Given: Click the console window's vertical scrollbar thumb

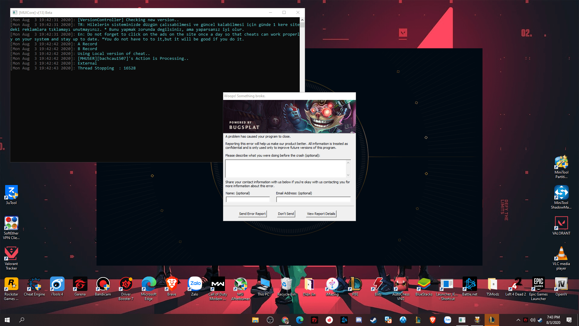Looking at the screenshot, I should pyautogui.click(x=302, y=25).
